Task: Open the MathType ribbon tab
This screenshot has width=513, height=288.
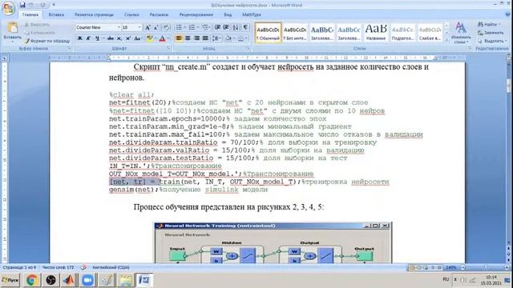Action: 252,14
